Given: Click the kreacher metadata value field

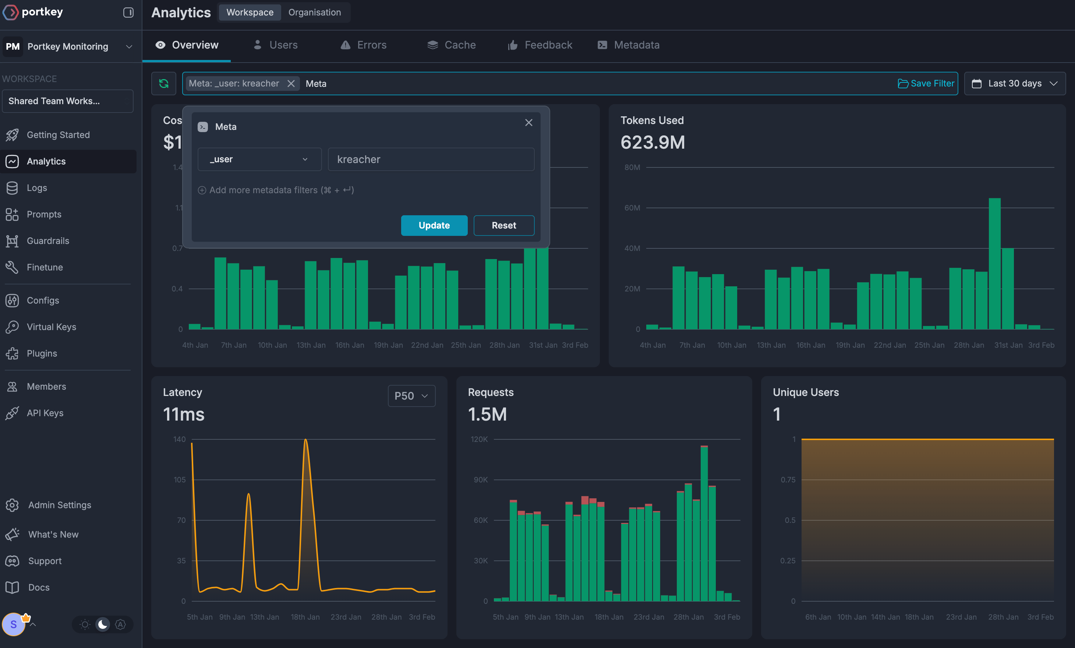Looking at the screenshot, I should click(431, 159).
